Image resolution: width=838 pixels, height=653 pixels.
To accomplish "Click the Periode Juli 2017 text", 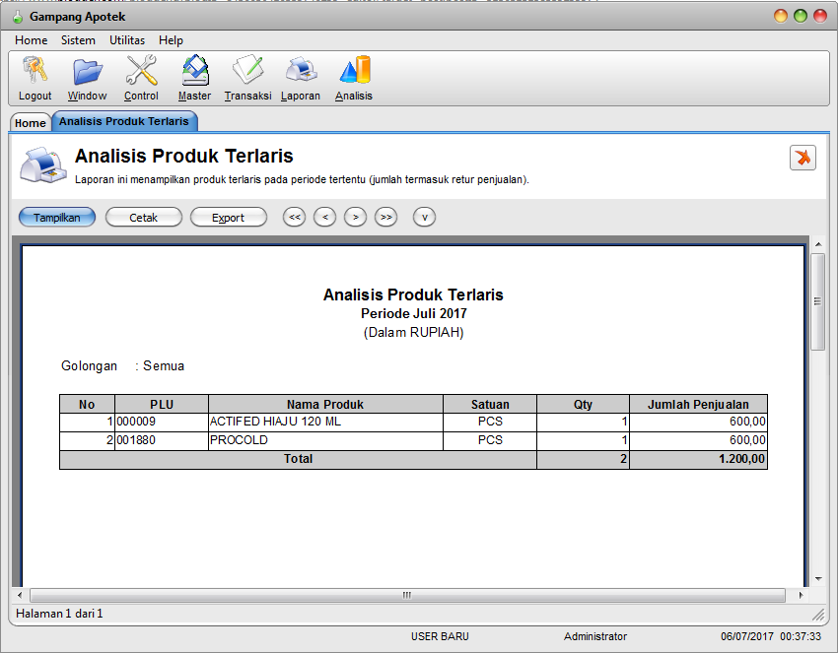I will click(x=414, y=313).
